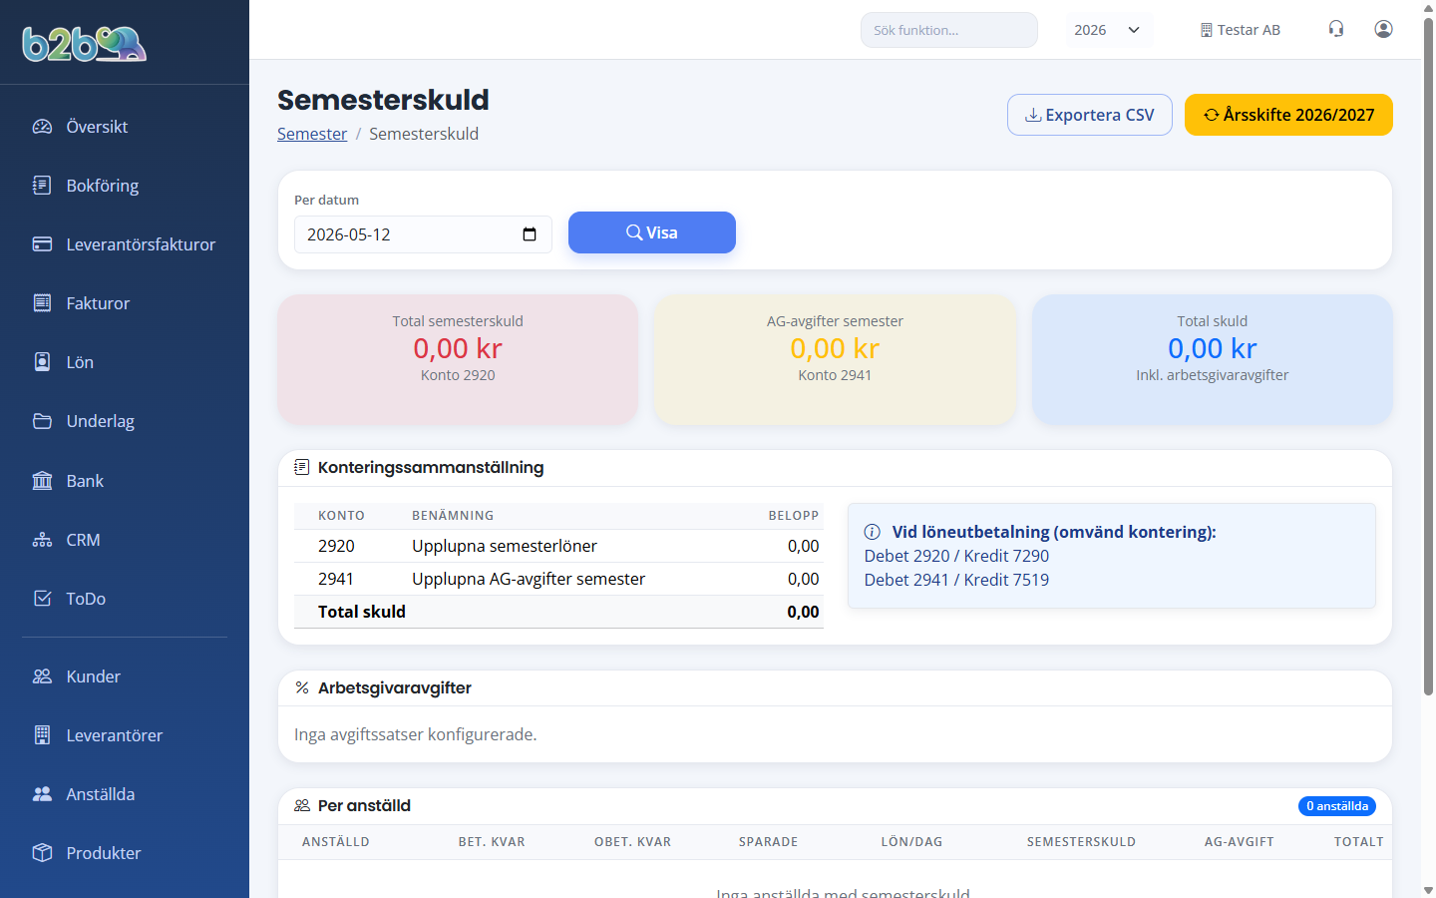Open the Underlag folder icon

pyautogui.click(x=42, y=421)
